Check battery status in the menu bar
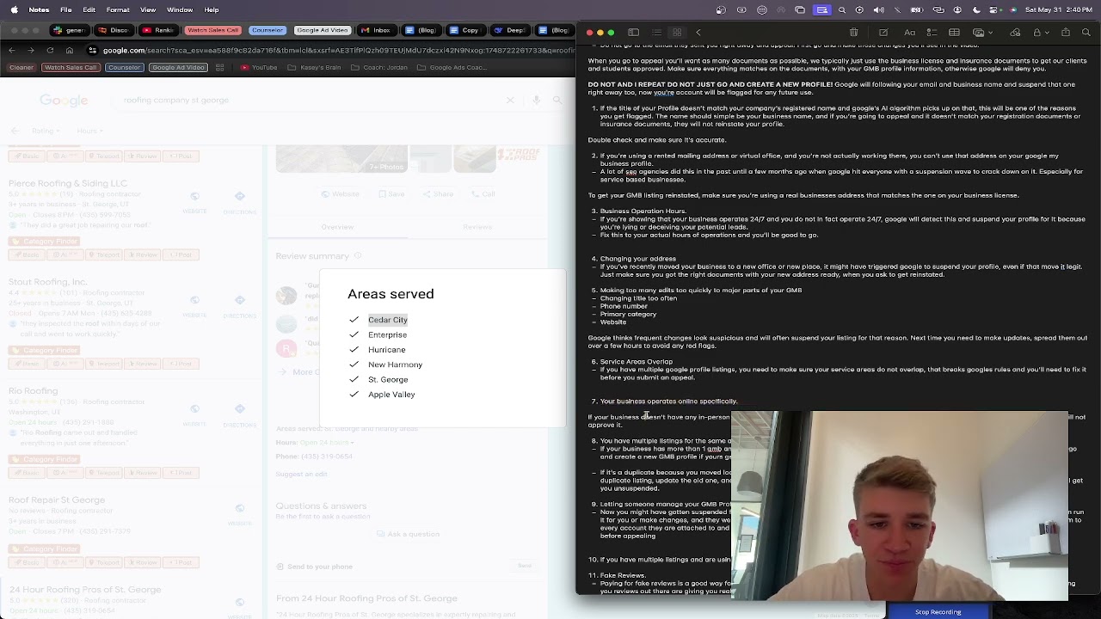The height and width of the screenshot is (619, 1101). (917, 9)
